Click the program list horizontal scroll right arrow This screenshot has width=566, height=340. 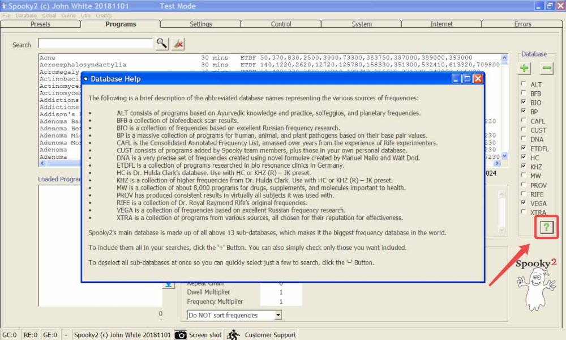(x=498, y=163)
